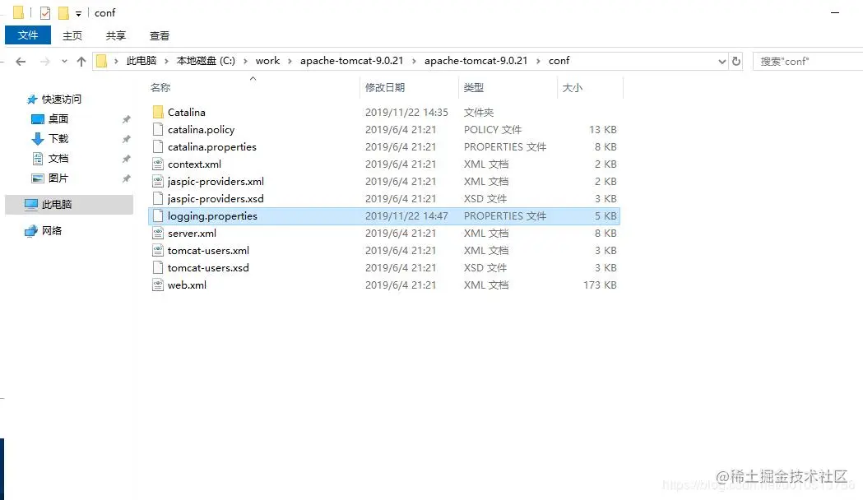
Task: Expand chevron after work breadcrumb
Action: pyautogui.click(x=290, y=61)
